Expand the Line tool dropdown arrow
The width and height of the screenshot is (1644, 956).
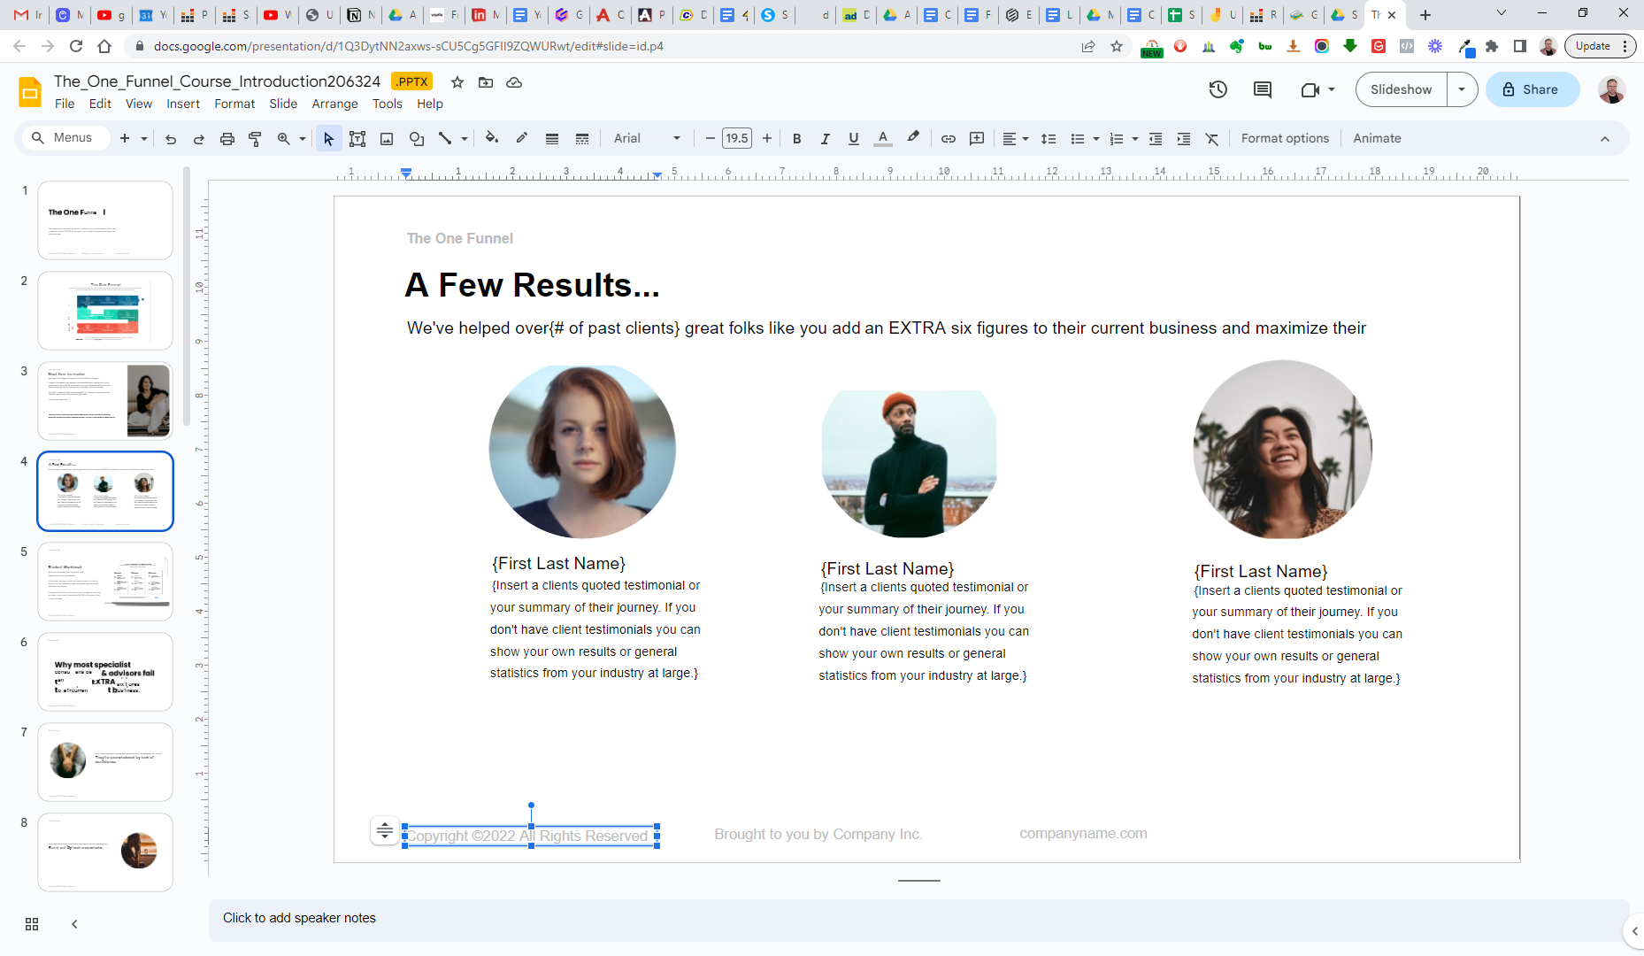click(464, 139)
